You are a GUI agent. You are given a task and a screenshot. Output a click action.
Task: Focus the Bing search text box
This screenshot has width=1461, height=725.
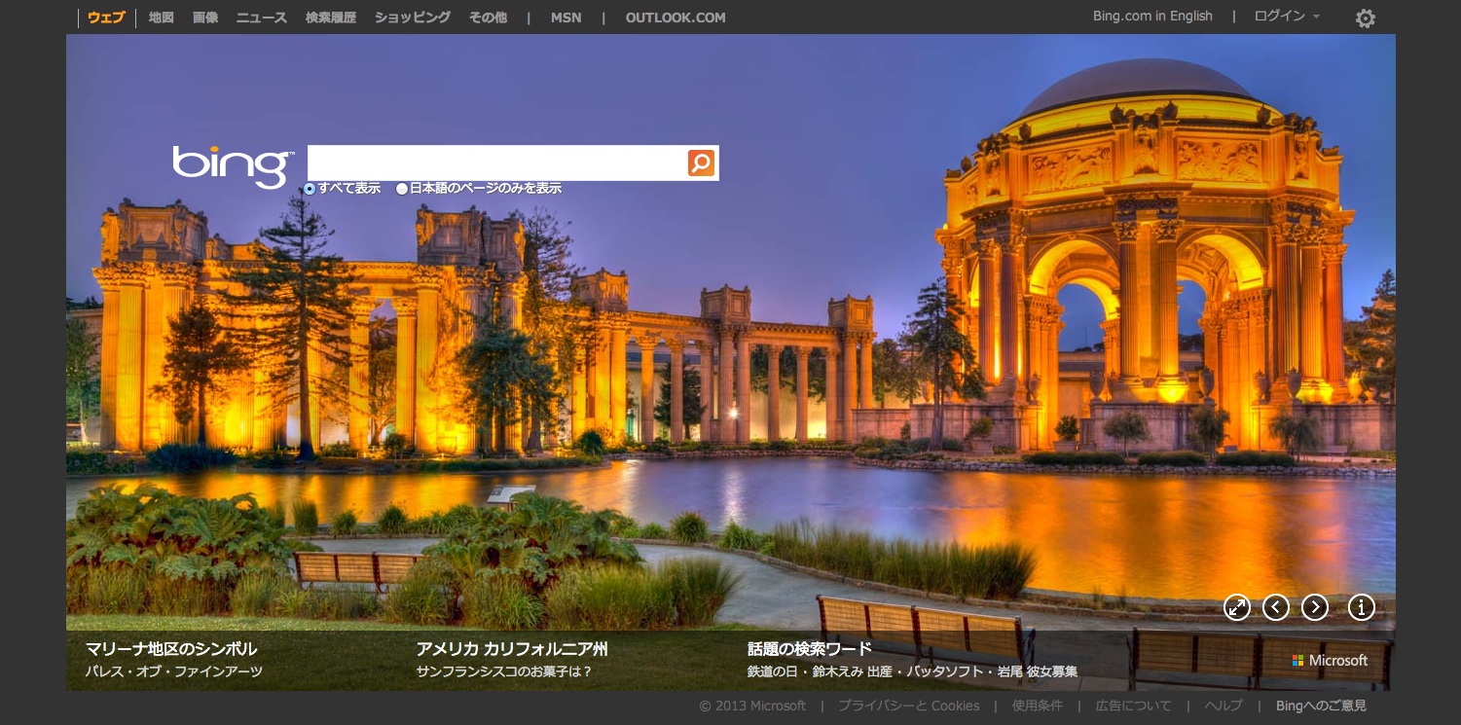(496, 163)
